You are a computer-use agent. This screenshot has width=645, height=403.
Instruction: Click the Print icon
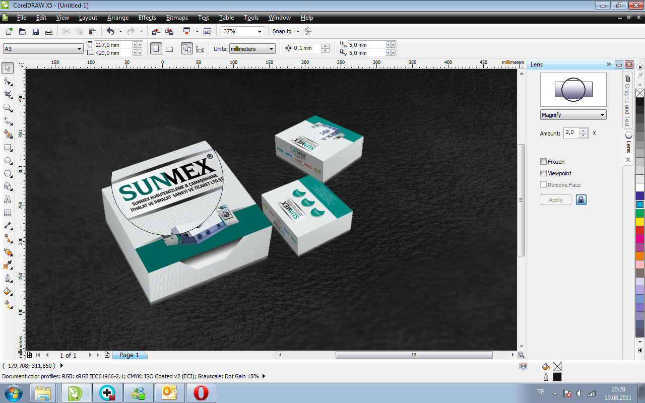[x=49, y=31]
